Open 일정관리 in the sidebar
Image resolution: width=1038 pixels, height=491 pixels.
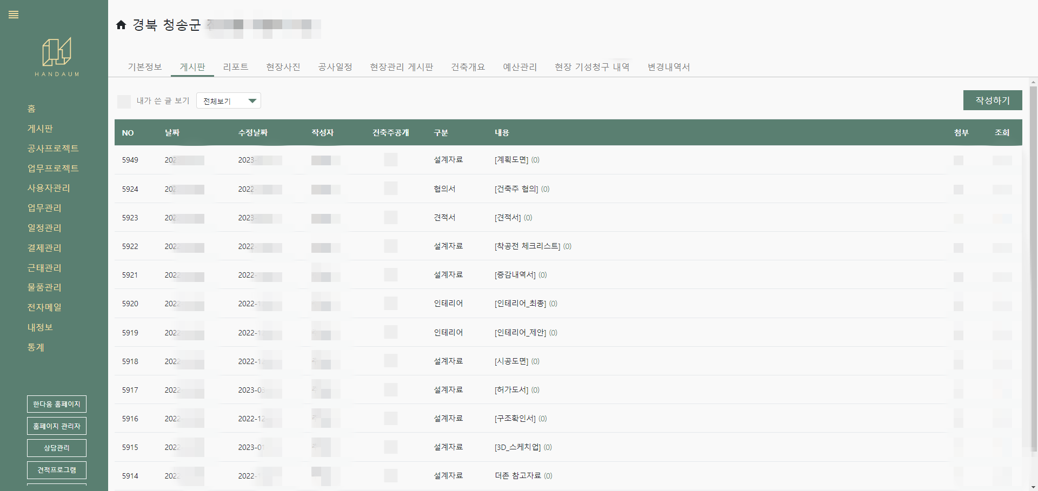44,228
